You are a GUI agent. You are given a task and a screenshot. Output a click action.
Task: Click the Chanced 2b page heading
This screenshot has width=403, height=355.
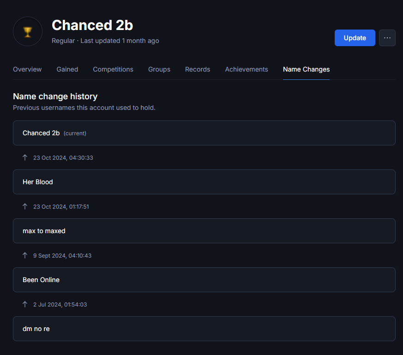pyautogui.click(x=92, y=25)
